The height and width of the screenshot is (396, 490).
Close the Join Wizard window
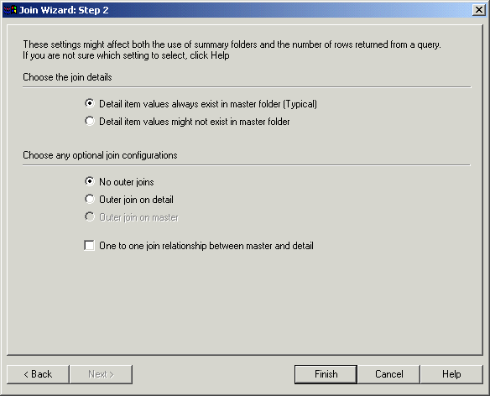point(479,10)
